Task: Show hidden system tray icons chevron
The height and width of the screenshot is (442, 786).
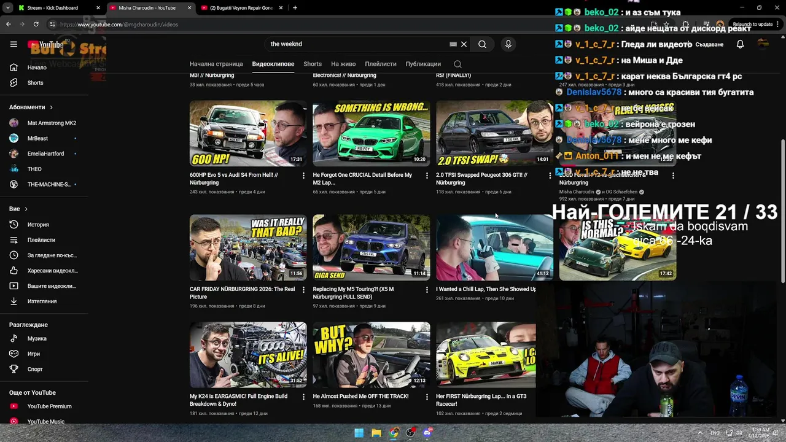Action: pyautogui.click(x=700, y=433)
